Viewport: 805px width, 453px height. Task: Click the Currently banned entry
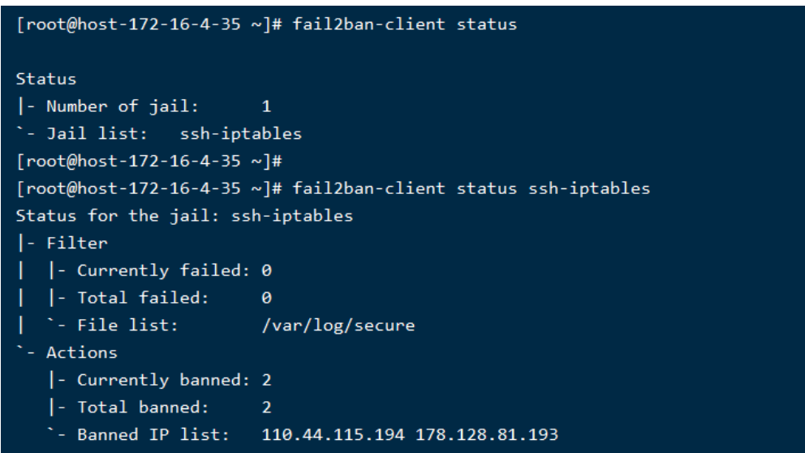[x=169, y=380]
